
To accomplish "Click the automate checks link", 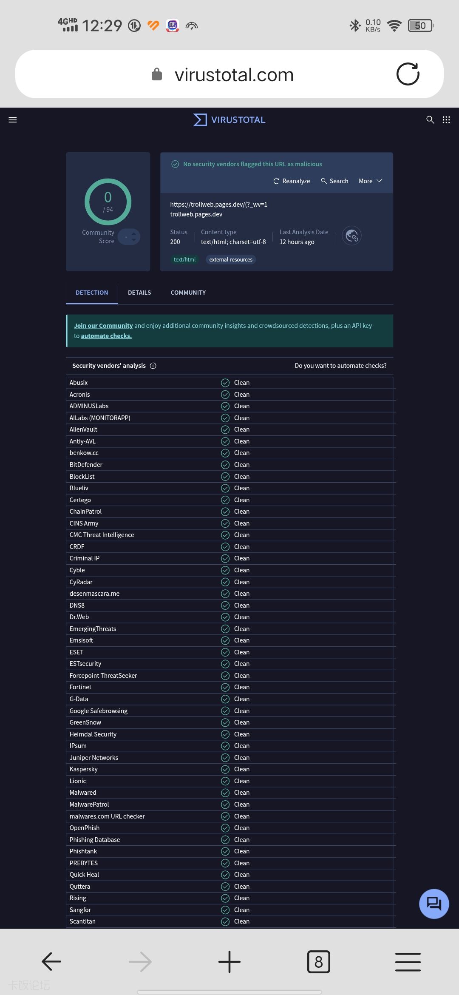I will pos(106,336).
